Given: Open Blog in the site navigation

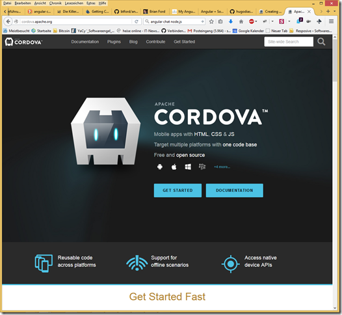Looking at the screenshot, I should tap(133, 42).
